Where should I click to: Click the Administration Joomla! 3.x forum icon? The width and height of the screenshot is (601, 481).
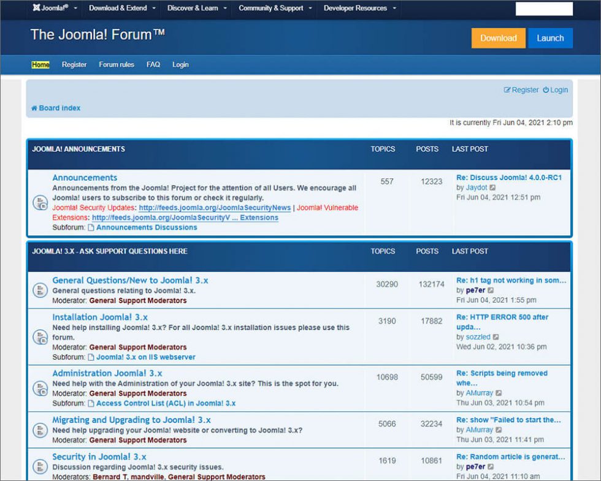pyautogui.click(x=40, y=388)
